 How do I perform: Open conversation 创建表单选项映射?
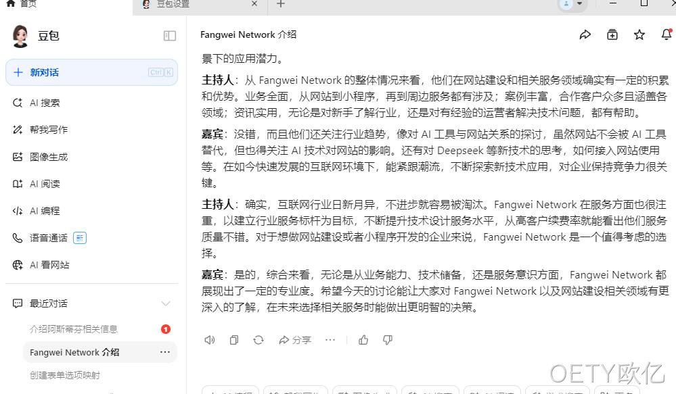[x=65, y=375]
